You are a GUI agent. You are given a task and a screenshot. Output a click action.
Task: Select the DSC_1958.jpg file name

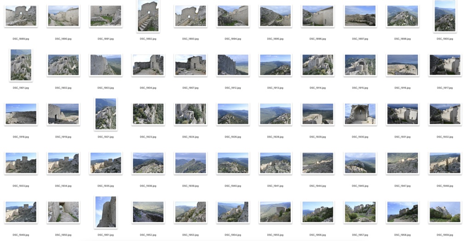(x=402, y=235)
